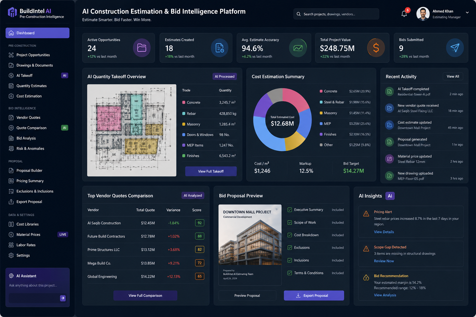The width and height of the screenshot is (476, 317).
Task: Click the AI badge beside AI Insights
Action: tap(390, 196)
